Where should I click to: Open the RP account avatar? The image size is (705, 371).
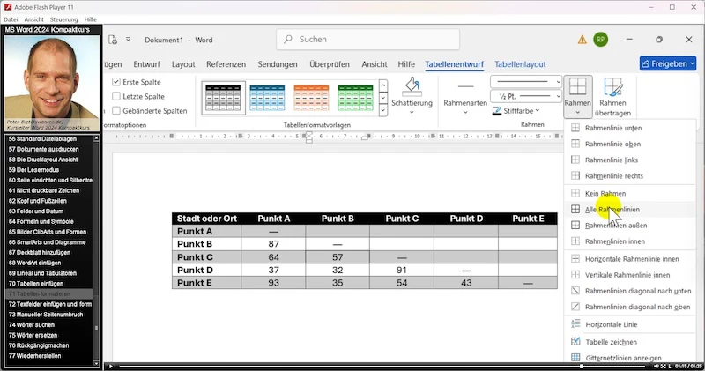click(601, 40)
